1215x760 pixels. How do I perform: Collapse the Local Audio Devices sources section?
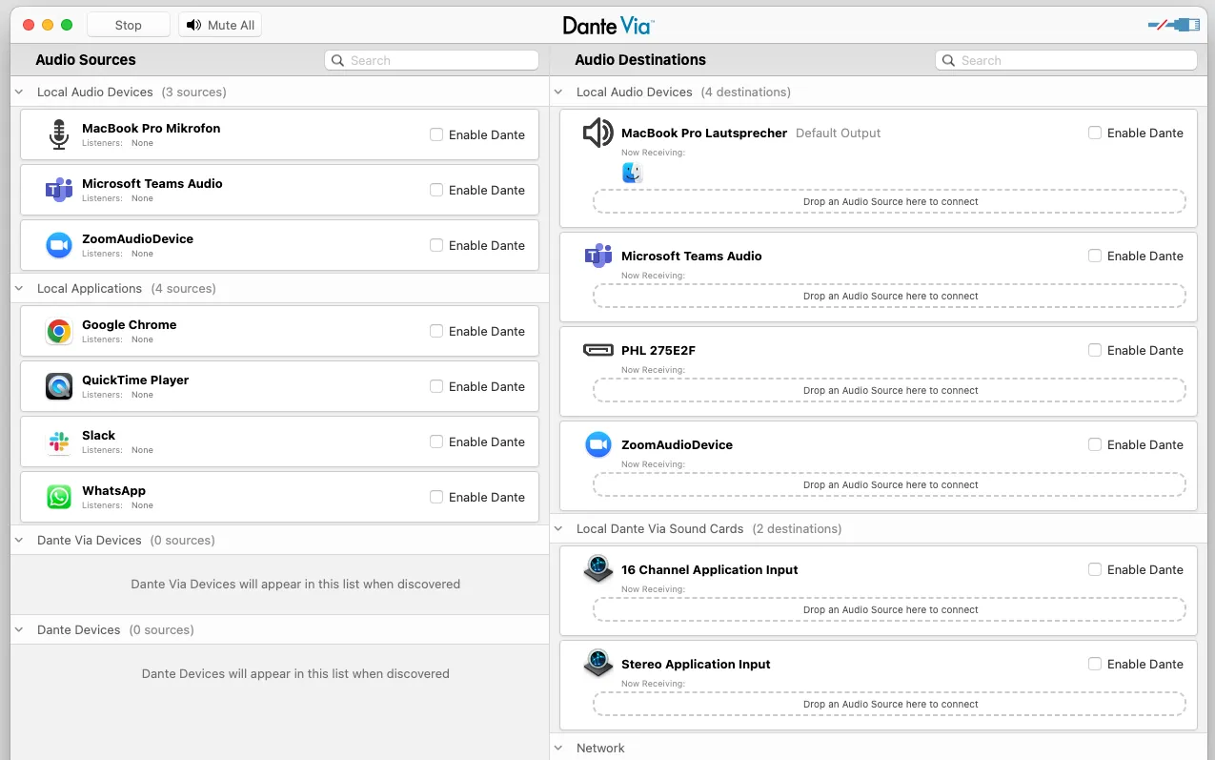20,92
